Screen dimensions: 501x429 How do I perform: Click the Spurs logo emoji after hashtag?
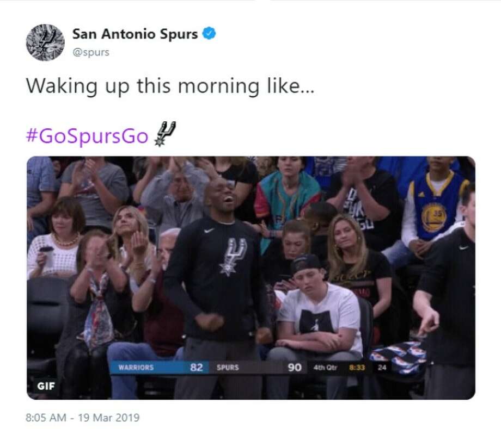pyautogui.click(x=165, y=134)
